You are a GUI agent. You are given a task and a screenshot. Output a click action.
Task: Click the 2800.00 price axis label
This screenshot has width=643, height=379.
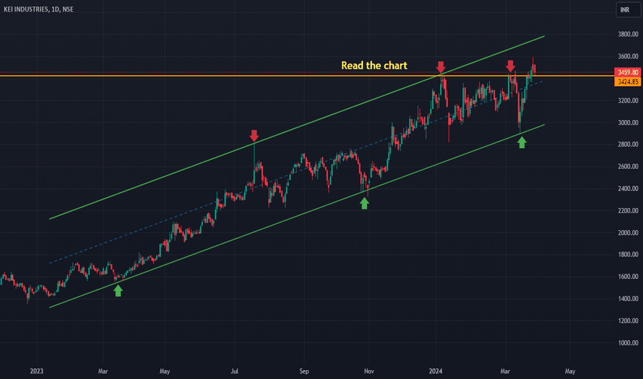[628, 145]
